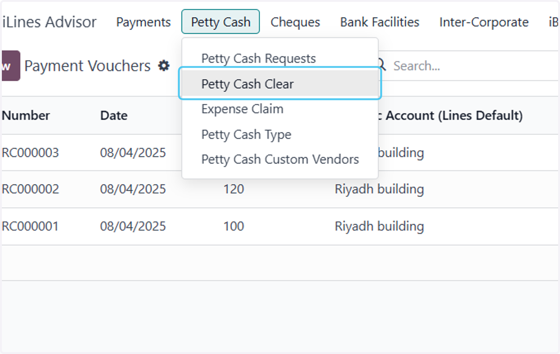The image size is (560, 354).
Task: Sort by the Number column header
Action: click(x=26, y=115)
